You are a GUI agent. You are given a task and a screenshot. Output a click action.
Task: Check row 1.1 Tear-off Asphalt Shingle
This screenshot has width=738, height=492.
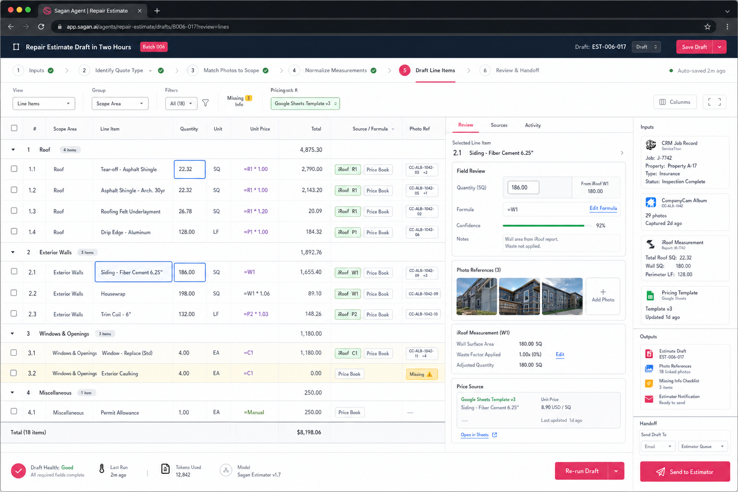click(14, 169)
